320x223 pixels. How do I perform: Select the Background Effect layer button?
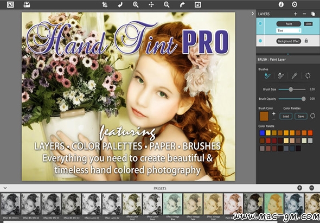tap(289, 41)
